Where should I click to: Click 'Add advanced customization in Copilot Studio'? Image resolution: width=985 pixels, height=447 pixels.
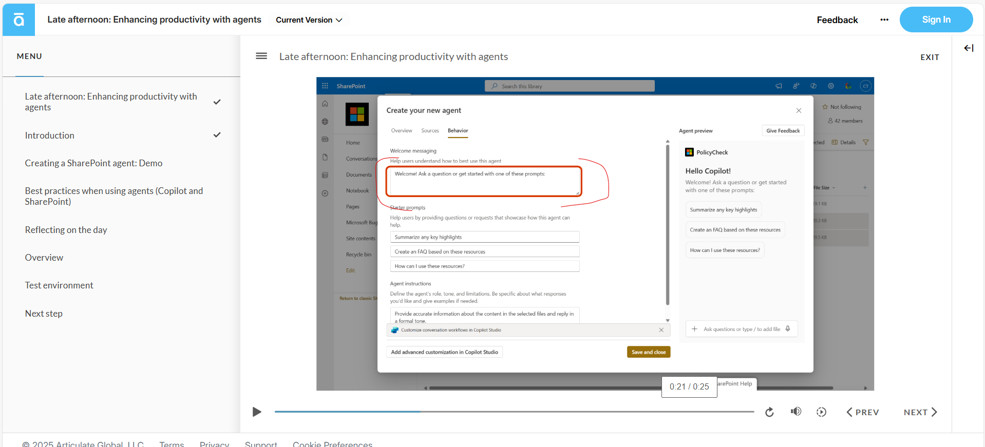[x=444, y=352]
